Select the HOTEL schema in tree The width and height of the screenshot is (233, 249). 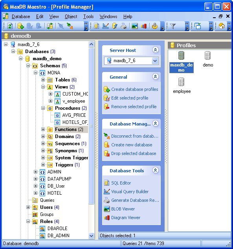coord(55,193)
